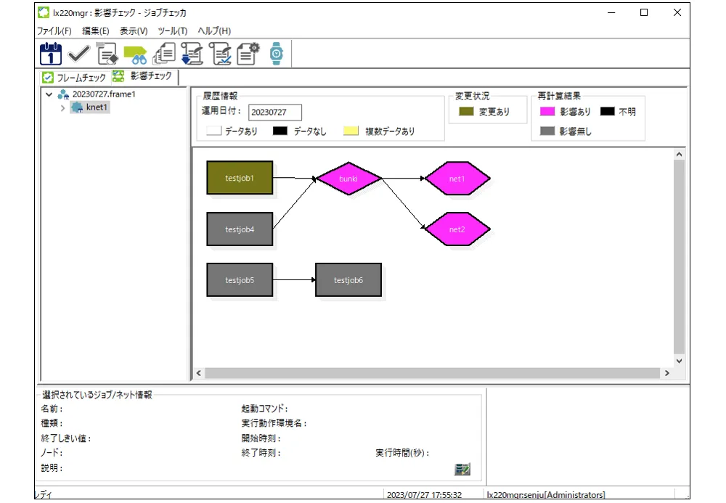
Task: Click the document check pencil toolbar icon
Action: coord(220,53)
